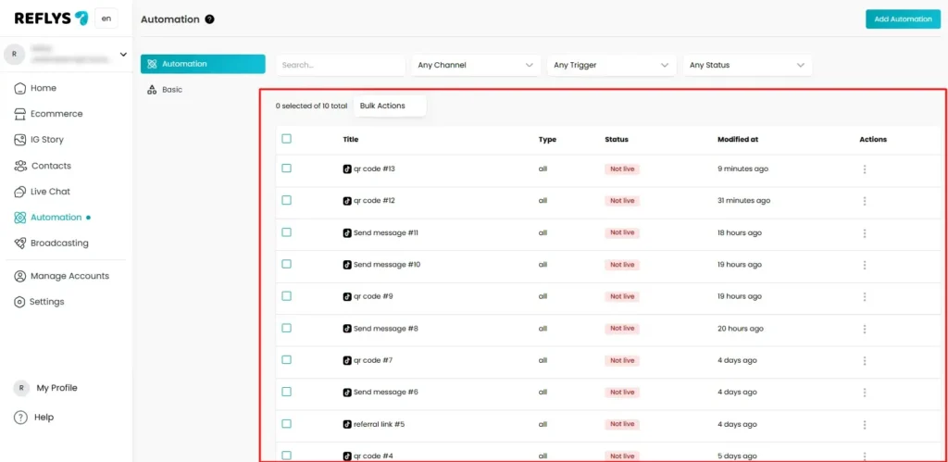
Task: Click the Status column header
Action: (617, 139)
